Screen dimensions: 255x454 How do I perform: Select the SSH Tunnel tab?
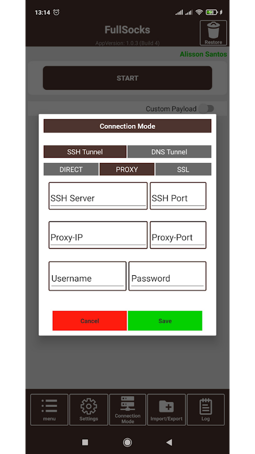pos(84,152)
